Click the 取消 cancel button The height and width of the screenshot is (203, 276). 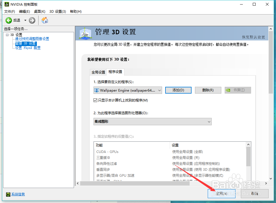click(255, 194)
